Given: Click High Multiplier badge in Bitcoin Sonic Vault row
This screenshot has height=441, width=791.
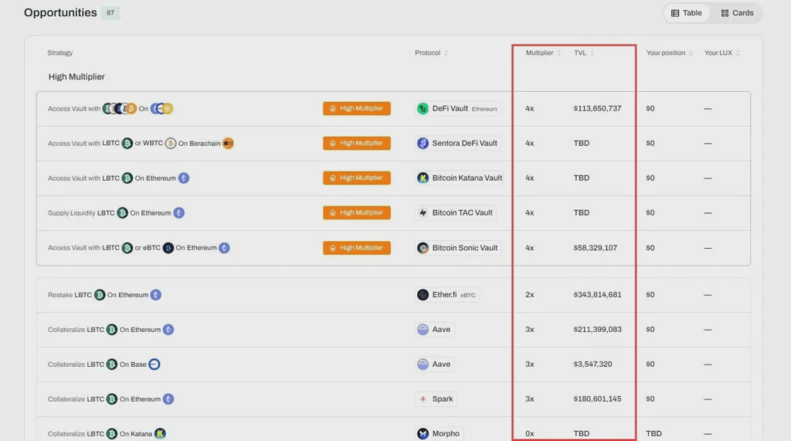Looking at the screenshot, I should 357,248.
